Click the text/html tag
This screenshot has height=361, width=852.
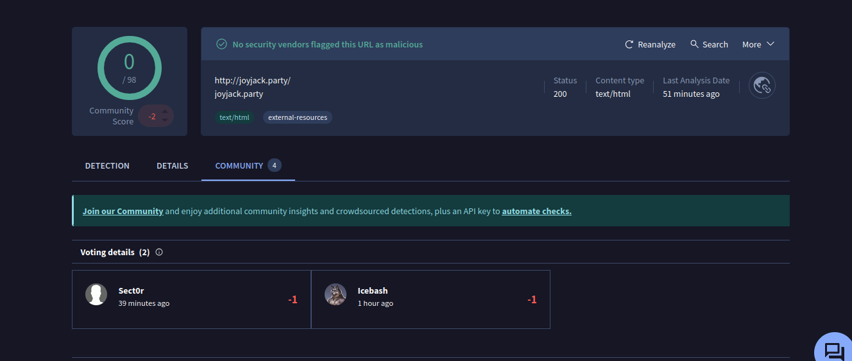(234, 117)
